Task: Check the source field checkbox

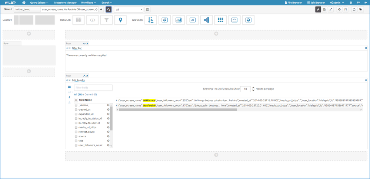Action: pyautogui.click(x=76, y=136)
